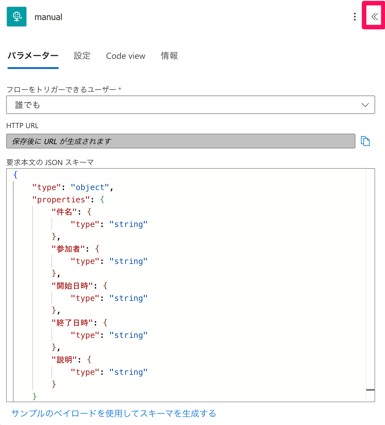Image resolution: width=385 pixels, height=425 pixels.
Task: Switch to the パラメーター tab
Action: point(33,56)
